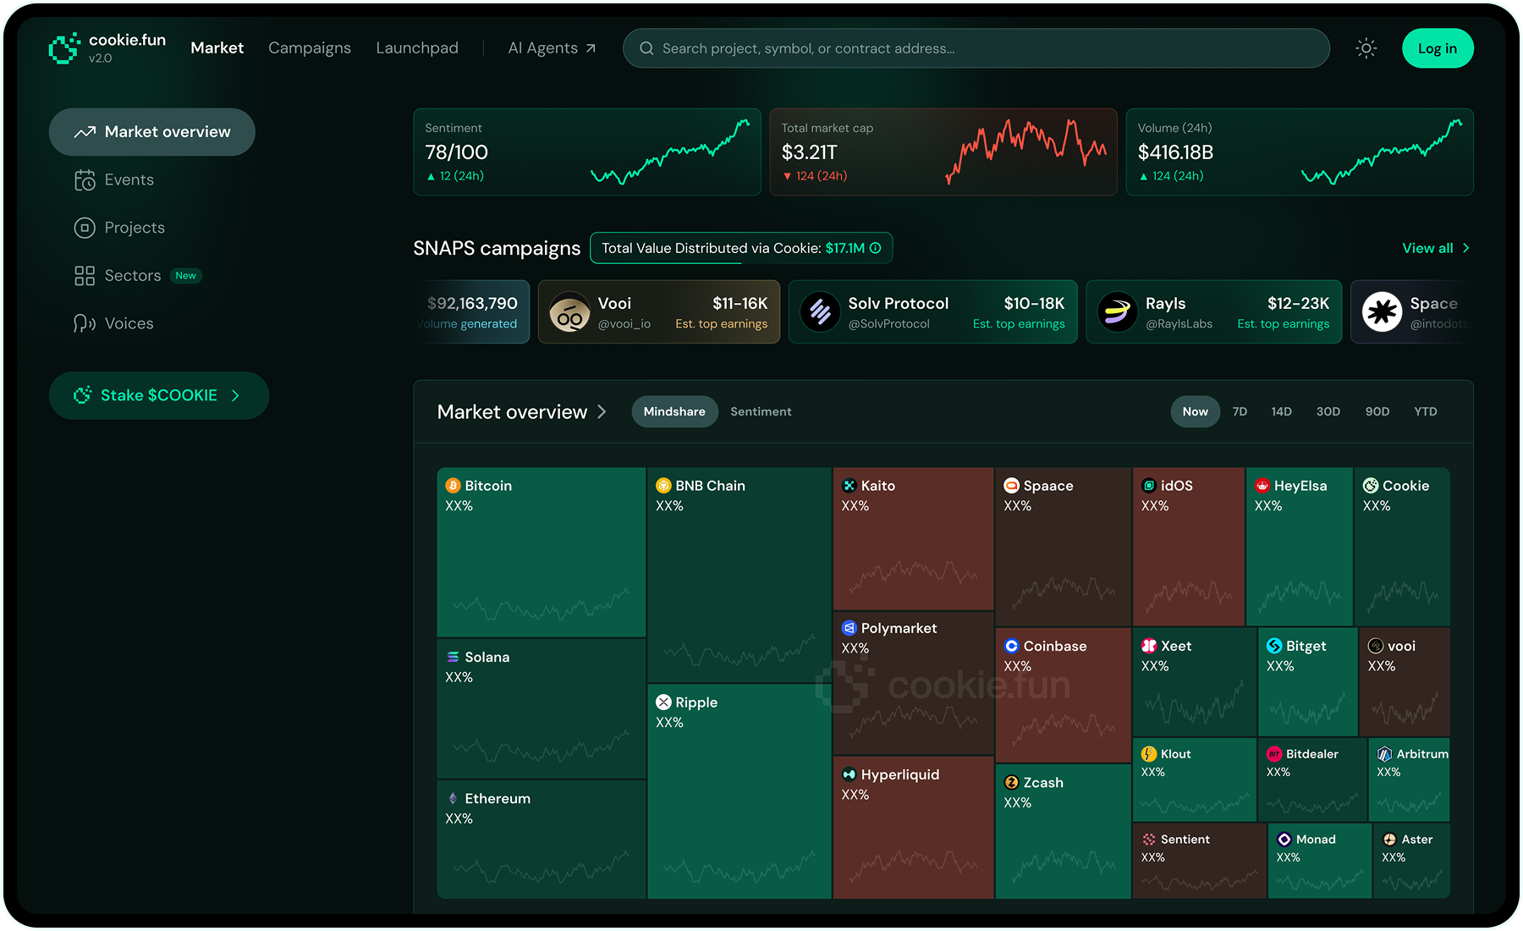
Task: Open the AI Agents external link
Action: click(x=552, y=48)
